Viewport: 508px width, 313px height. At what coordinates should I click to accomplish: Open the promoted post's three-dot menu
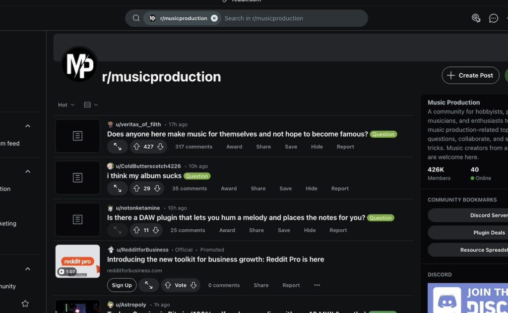[x=317, y=285]
